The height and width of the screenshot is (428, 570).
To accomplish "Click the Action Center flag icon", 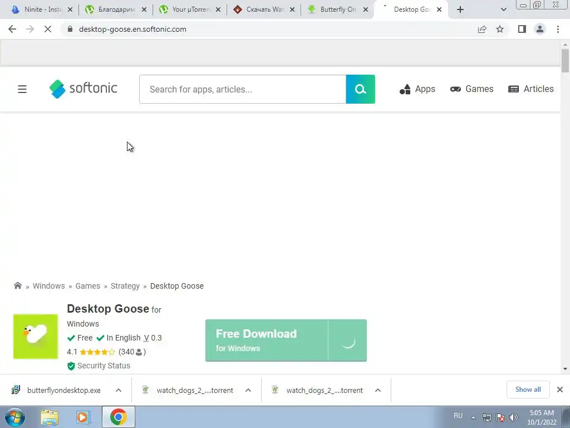I will click(x=500, y=417).
